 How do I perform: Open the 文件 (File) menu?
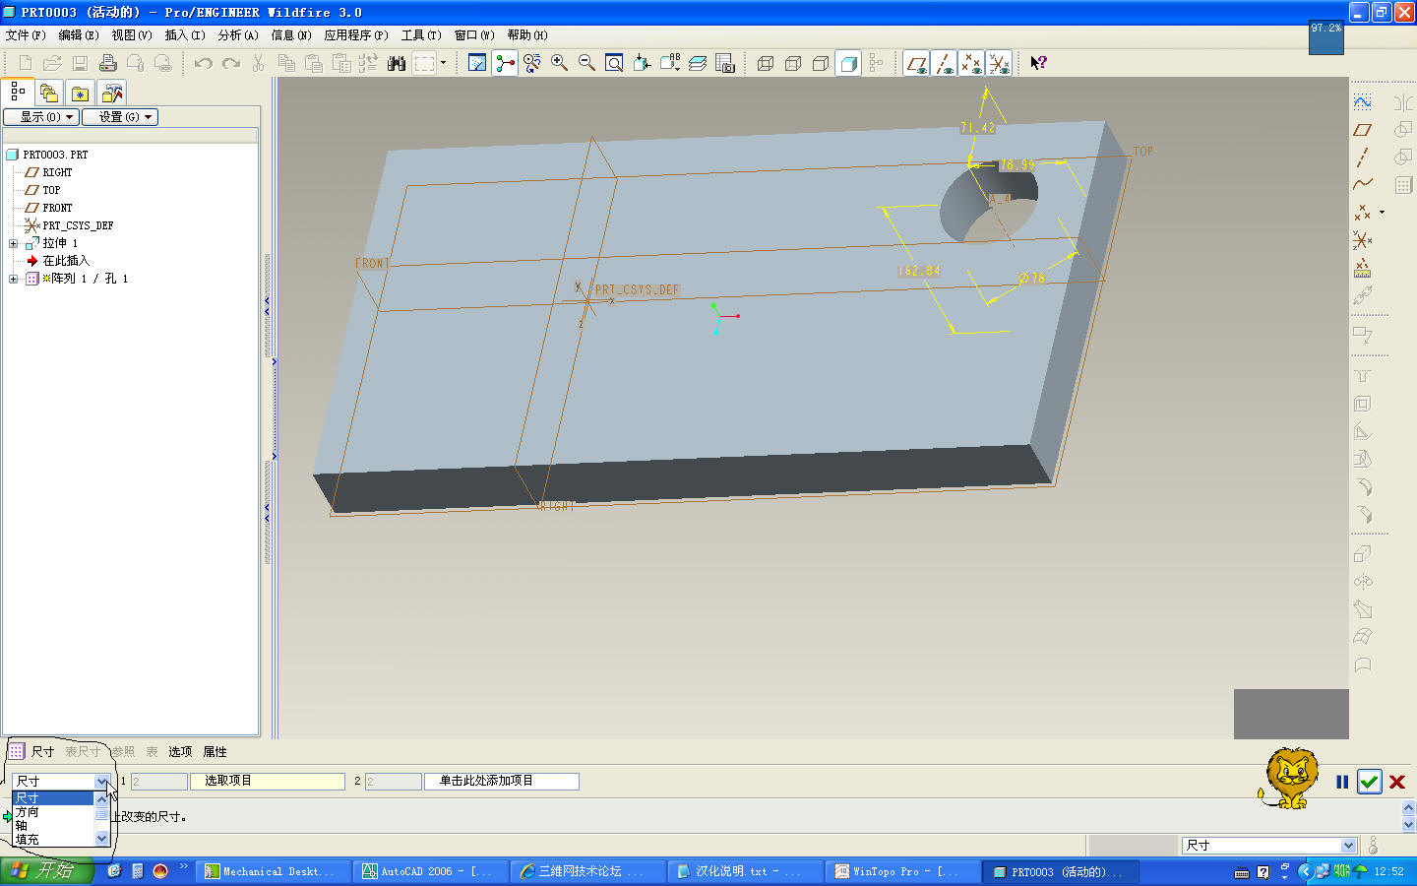pyautogui.click(x=26, y=35)
